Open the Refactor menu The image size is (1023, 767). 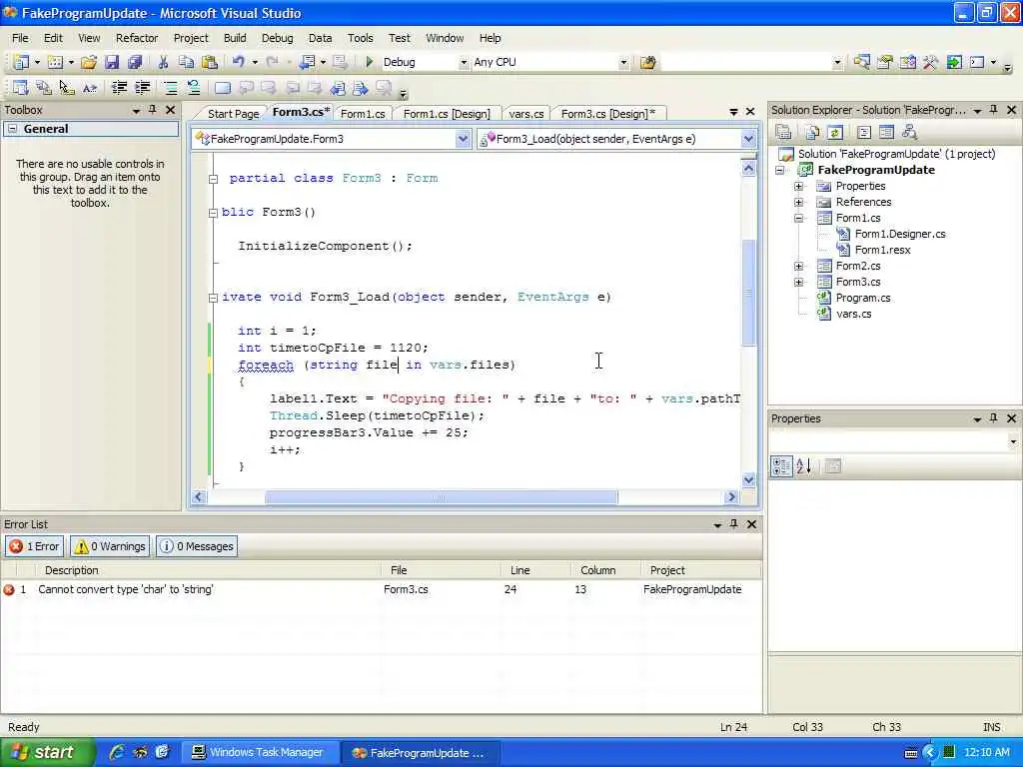137,38
